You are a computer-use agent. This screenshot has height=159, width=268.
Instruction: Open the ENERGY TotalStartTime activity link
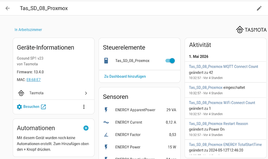coord(225,145)
